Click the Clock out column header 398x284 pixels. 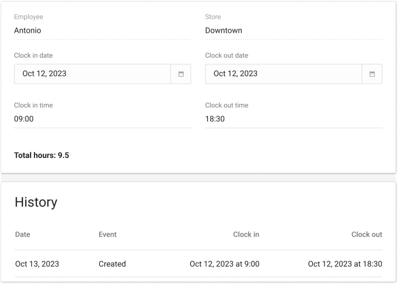[x=367, y=234]
